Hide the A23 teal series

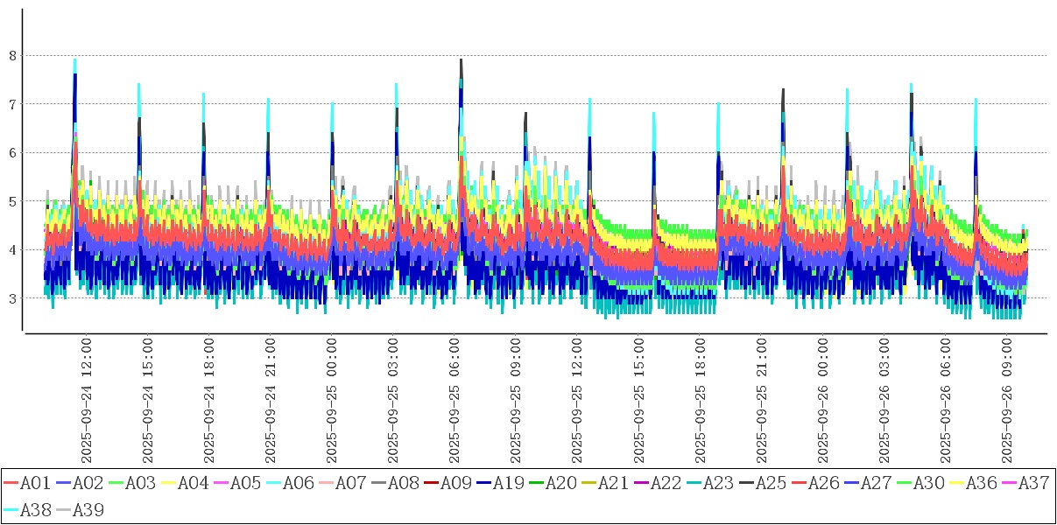(x=710, y=483)
